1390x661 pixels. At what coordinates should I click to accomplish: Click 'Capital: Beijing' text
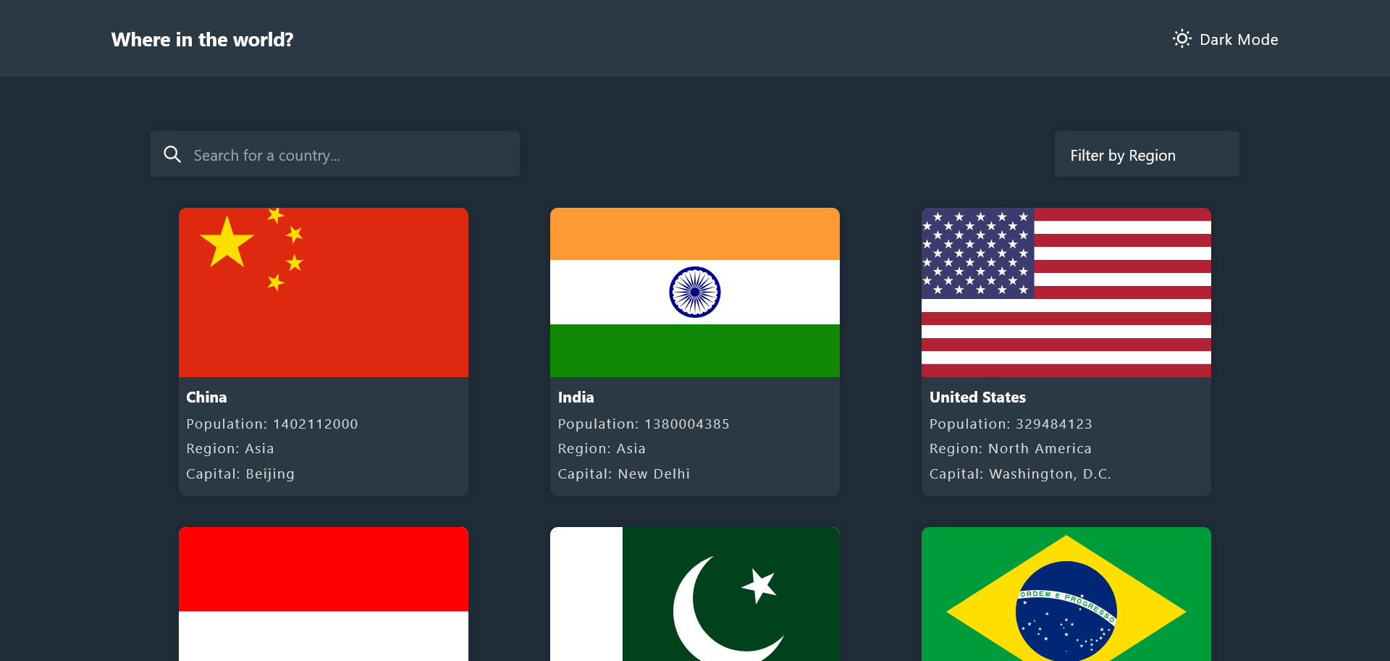pos(240,474)
